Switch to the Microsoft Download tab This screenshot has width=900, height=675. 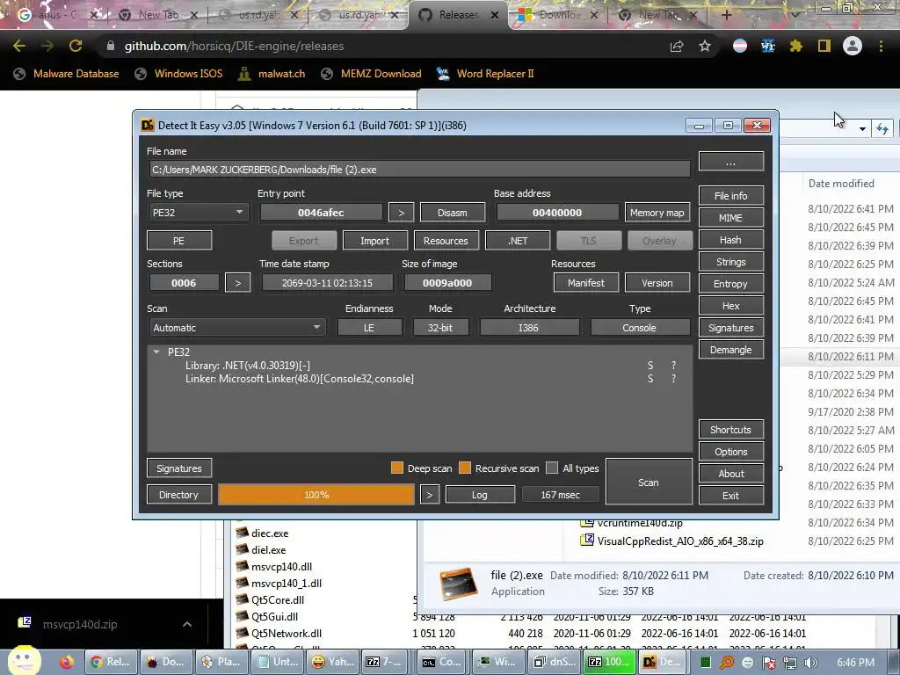click(555, 15)
